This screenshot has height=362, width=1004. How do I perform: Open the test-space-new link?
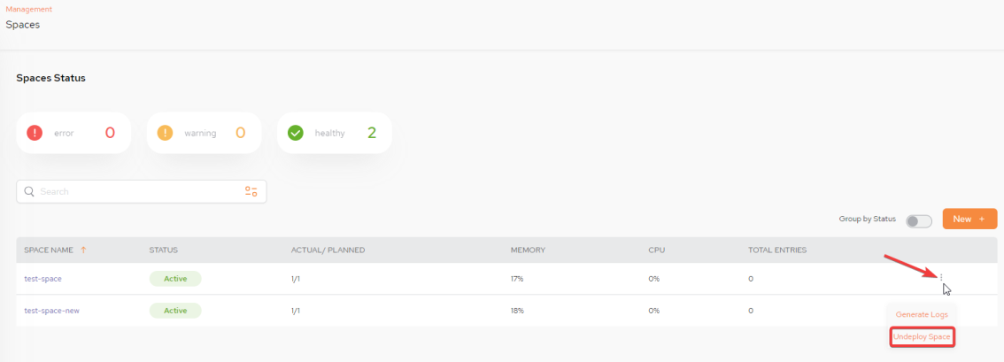(52, 311)
